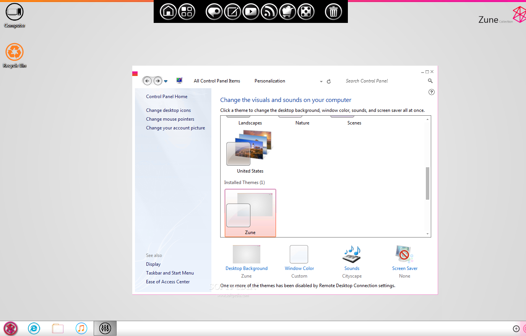Open Taskbar and Start Menu link
Image resolution: width=526 pixels, height=336 pixels.
click(170, 273)
